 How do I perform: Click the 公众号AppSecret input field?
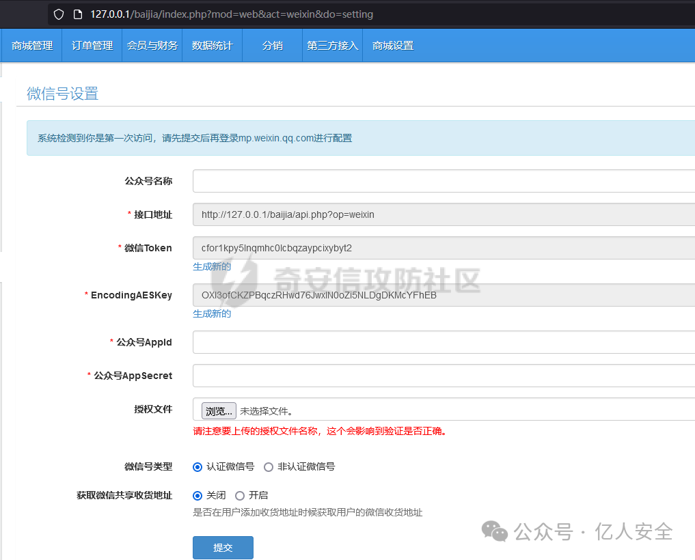point(444,376)
